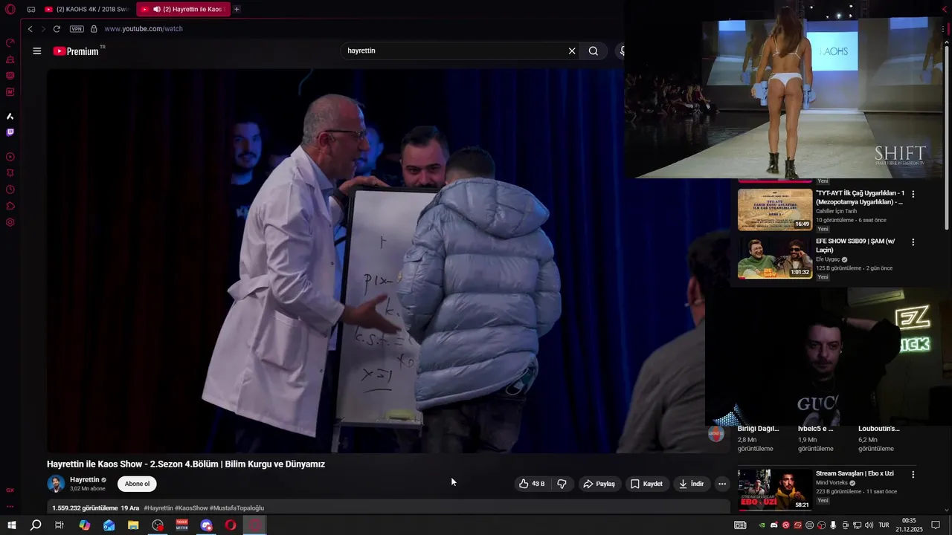Viewport: 952px width, 535px height.
Task: Open Aria AI assistant in sidebar
Action: tap(10, 116)
